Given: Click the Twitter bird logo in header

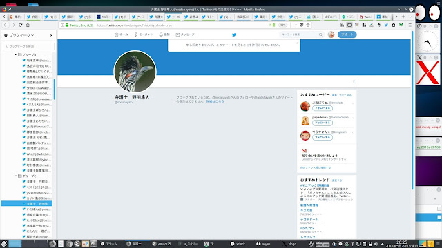Looking at the screenshot, I should click(x=233, y=35).
